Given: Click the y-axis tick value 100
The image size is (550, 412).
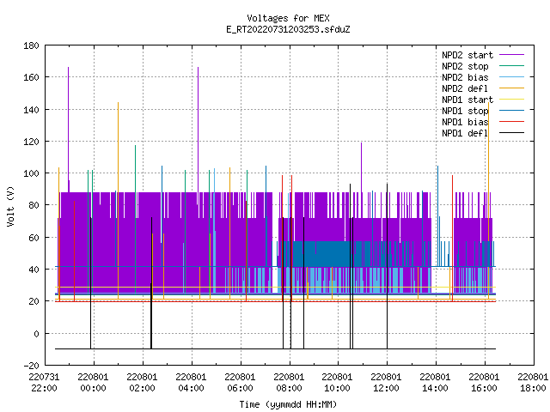Looking at the screenshot, I should coord(31,173).
